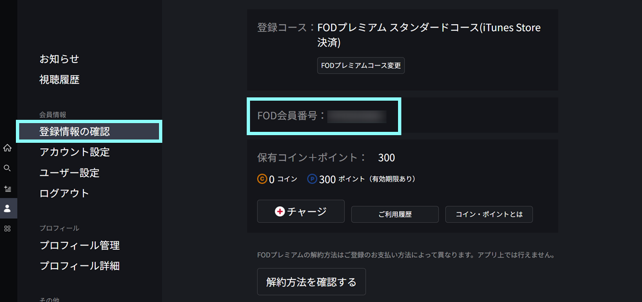Select 登録情報の確認 menu item
This screenshot has width=642, height=302.
(x=75, y=132)
